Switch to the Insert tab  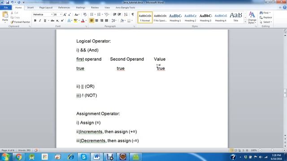30,8
